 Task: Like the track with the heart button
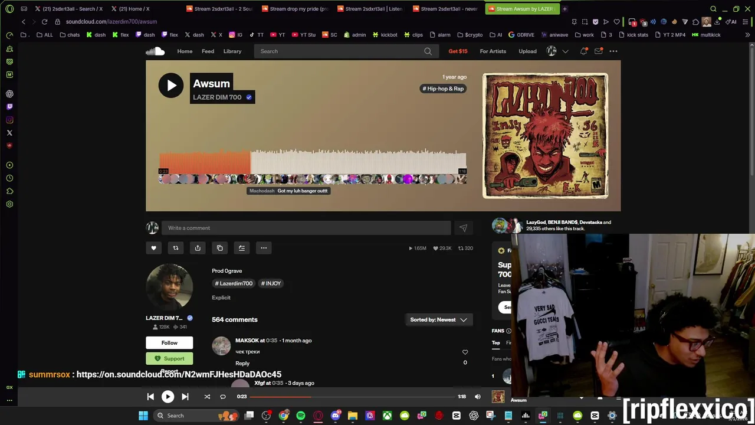point(153,248)
